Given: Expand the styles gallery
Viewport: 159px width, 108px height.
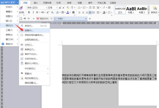Looking at the screenshot, I should [149, 13].
